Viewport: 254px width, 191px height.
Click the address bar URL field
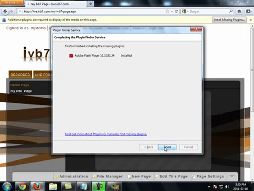pyautogui.click(x=94, y=11)
